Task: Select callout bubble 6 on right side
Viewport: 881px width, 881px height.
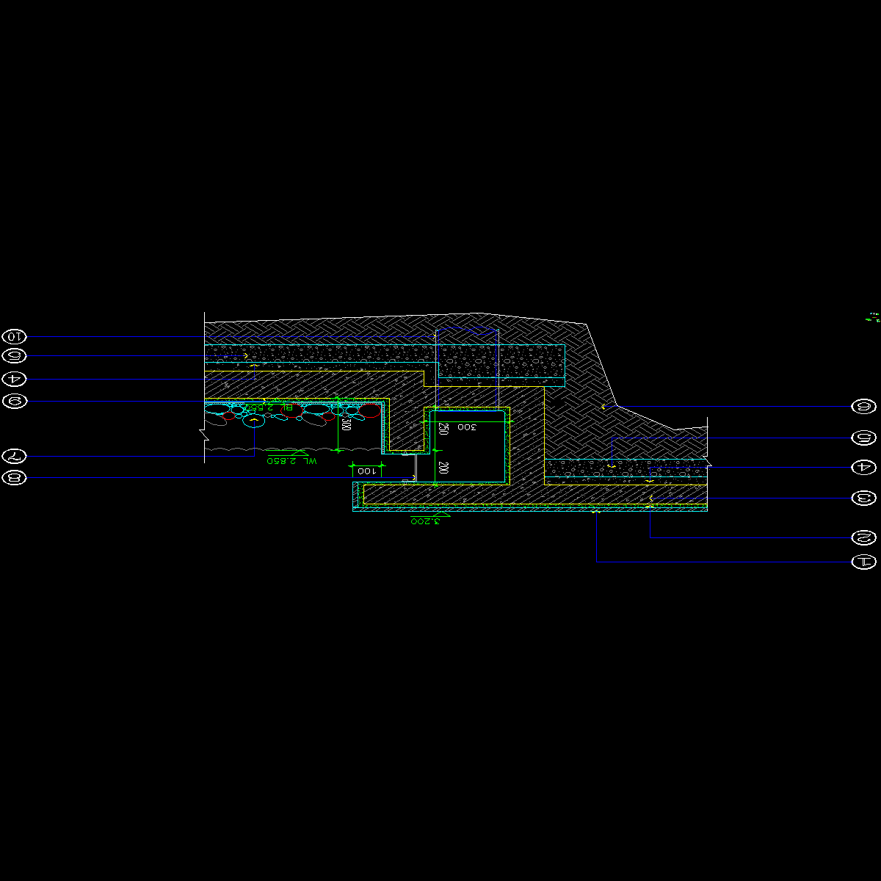Action: (863, 406)
